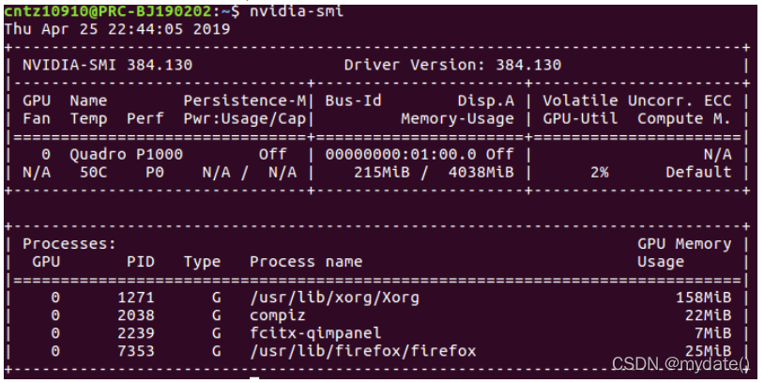The height and width of the screenshot is (383, 764).
Task: Click the 215MiB memory used value
Action: tap(381, 173)
